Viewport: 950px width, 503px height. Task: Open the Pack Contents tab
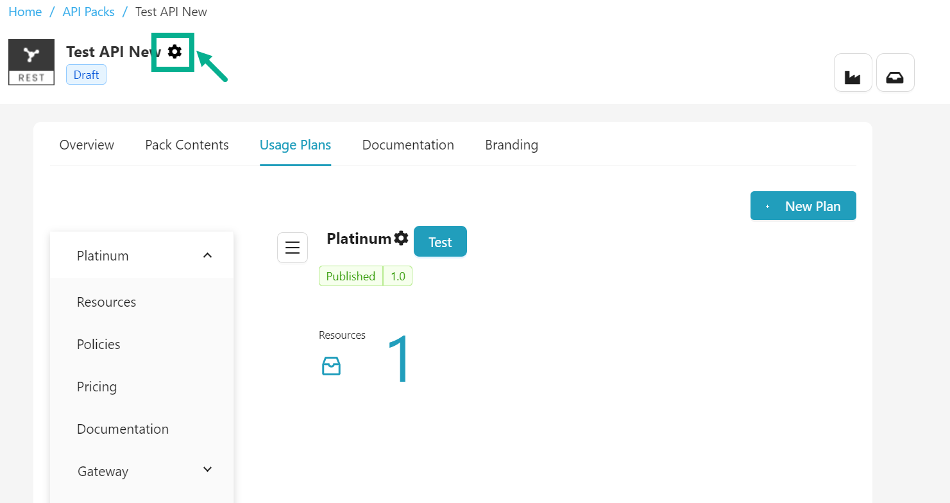click(187, 145)
